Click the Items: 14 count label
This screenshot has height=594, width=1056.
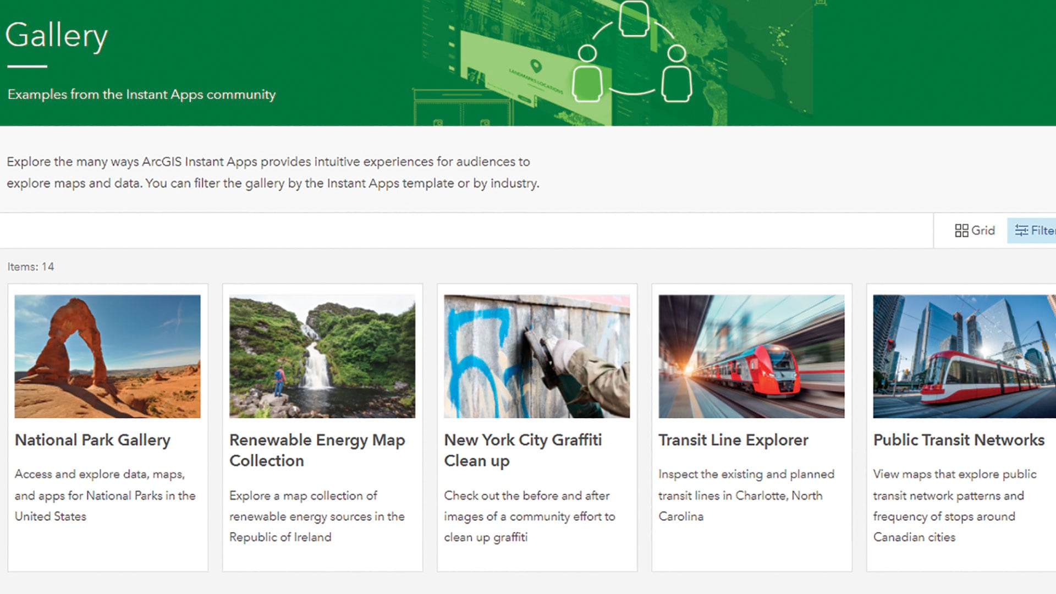[31, 267]
